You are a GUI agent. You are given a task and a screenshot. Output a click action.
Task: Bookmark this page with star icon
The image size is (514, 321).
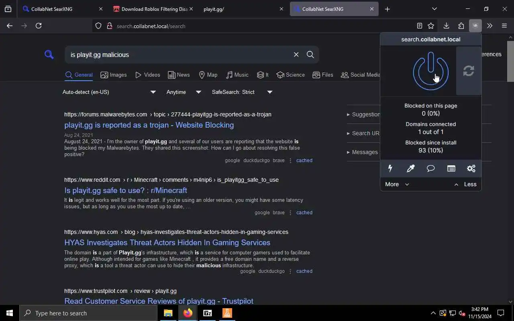point(431,26)
